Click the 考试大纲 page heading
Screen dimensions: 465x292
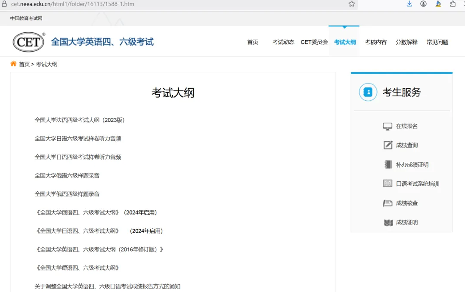173,93
